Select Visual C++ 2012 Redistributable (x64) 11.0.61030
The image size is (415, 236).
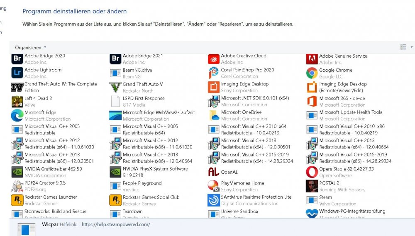[x=53, y=144]
